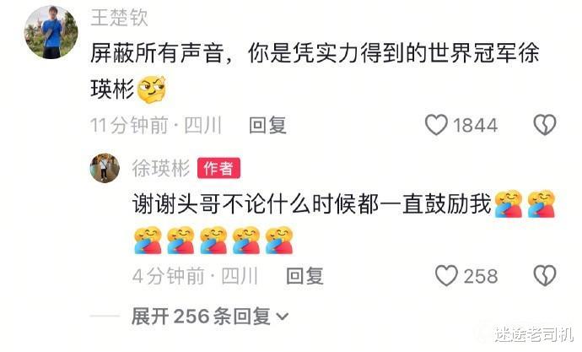The width and height of the screenshot is (582, 352).
Task: Select comment text starting with 屏蔽所有声音
Action: click(315, 72)
